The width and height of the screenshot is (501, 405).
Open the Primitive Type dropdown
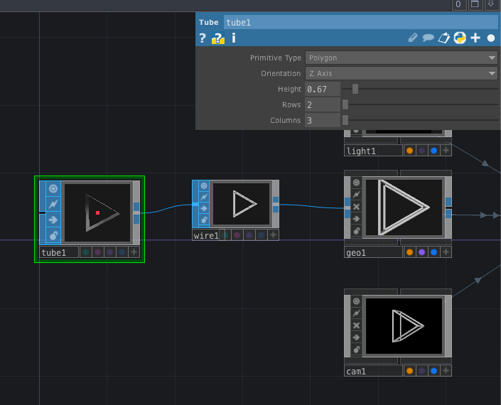[x=401, y=58]
